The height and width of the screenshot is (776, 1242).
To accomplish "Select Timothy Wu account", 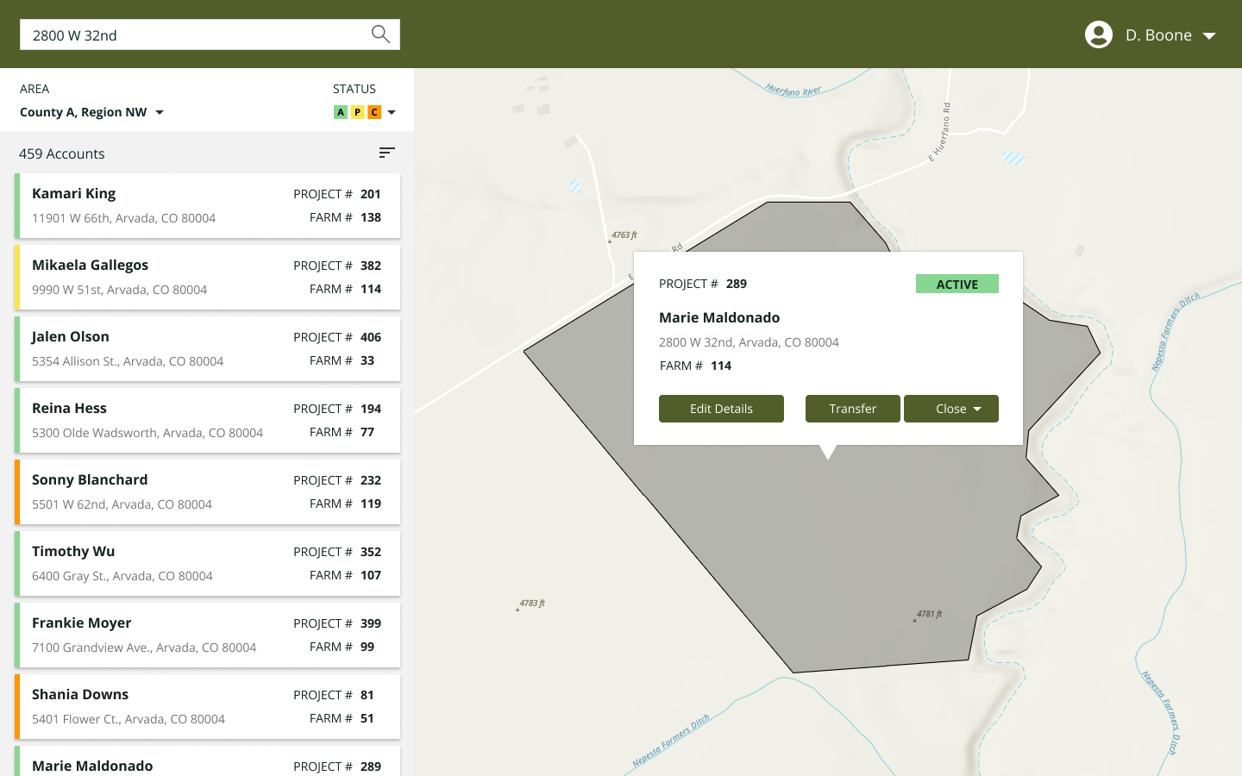I will tap(208, 564).
